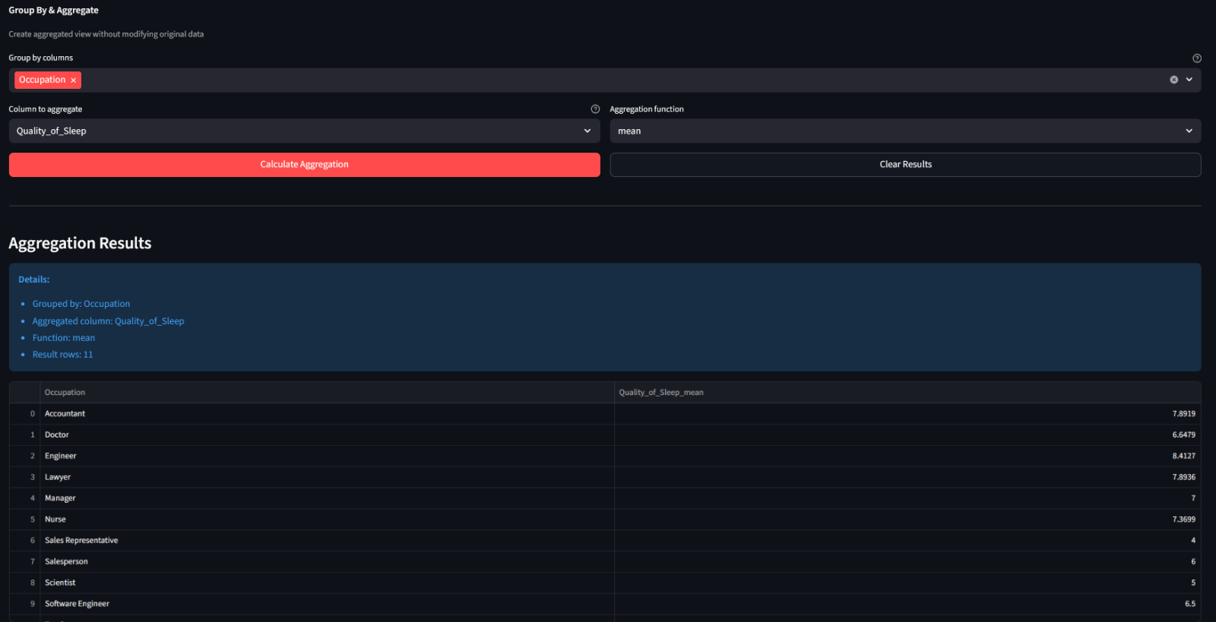The width and height of the screenshot is (1216, 622).
Task: Click the Clear Results button
Action: (x=904, y=165)
